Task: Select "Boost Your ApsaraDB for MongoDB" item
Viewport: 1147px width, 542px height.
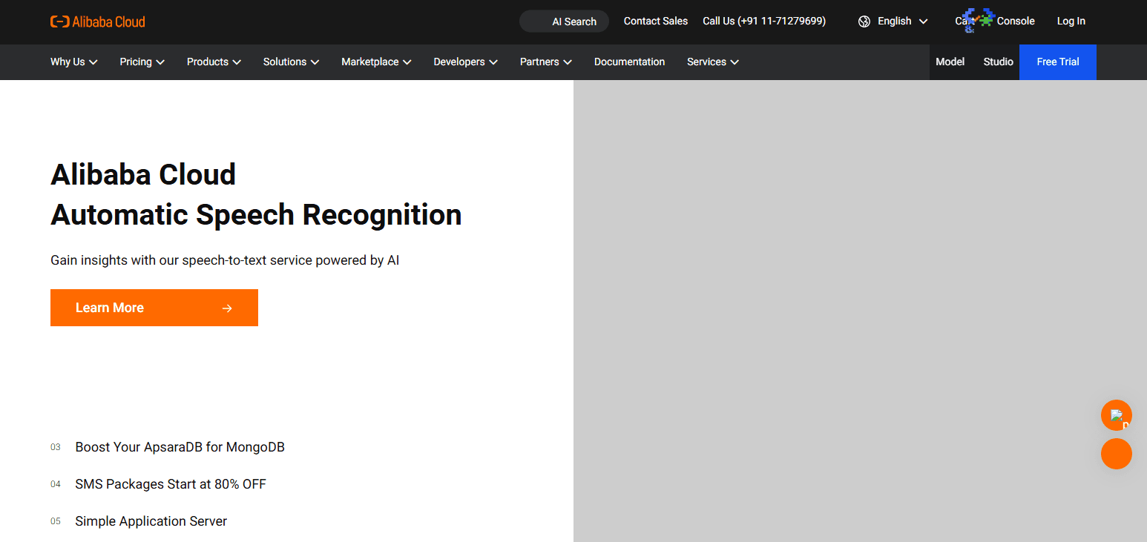Action: click(180, 447)
